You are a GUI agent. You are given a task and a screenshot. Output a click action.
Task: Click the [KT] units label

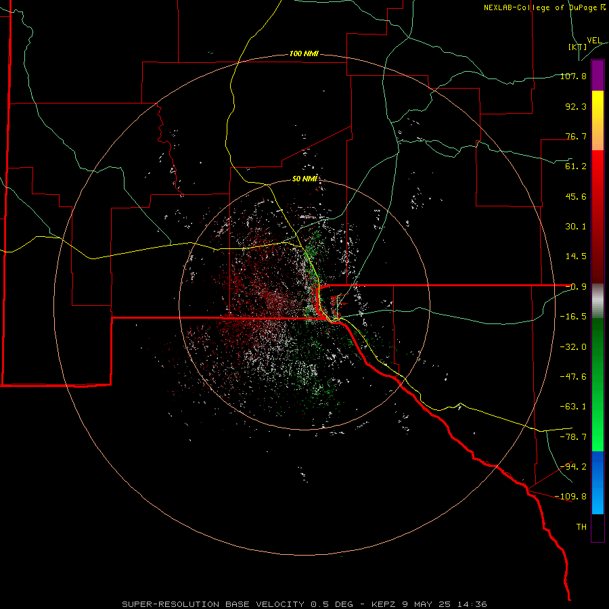coord(578,47)
